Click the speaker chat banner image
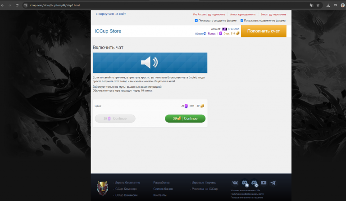The width and height of the screenshot is (346, 201). tap(150, 63)
